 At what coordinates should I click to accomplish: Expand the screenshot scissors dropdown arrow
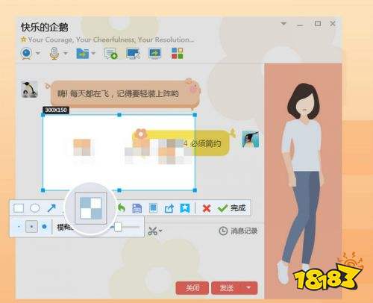coord(160,231)
